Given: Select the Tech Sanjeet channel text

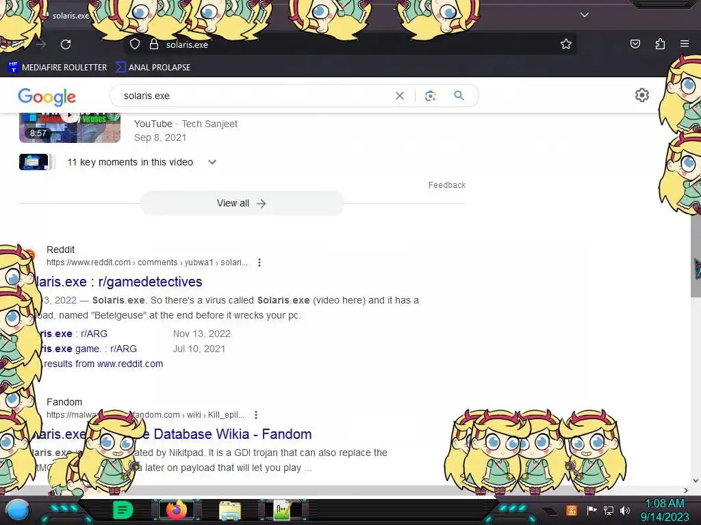Looking at the screenshot, I should click(209, 124).
